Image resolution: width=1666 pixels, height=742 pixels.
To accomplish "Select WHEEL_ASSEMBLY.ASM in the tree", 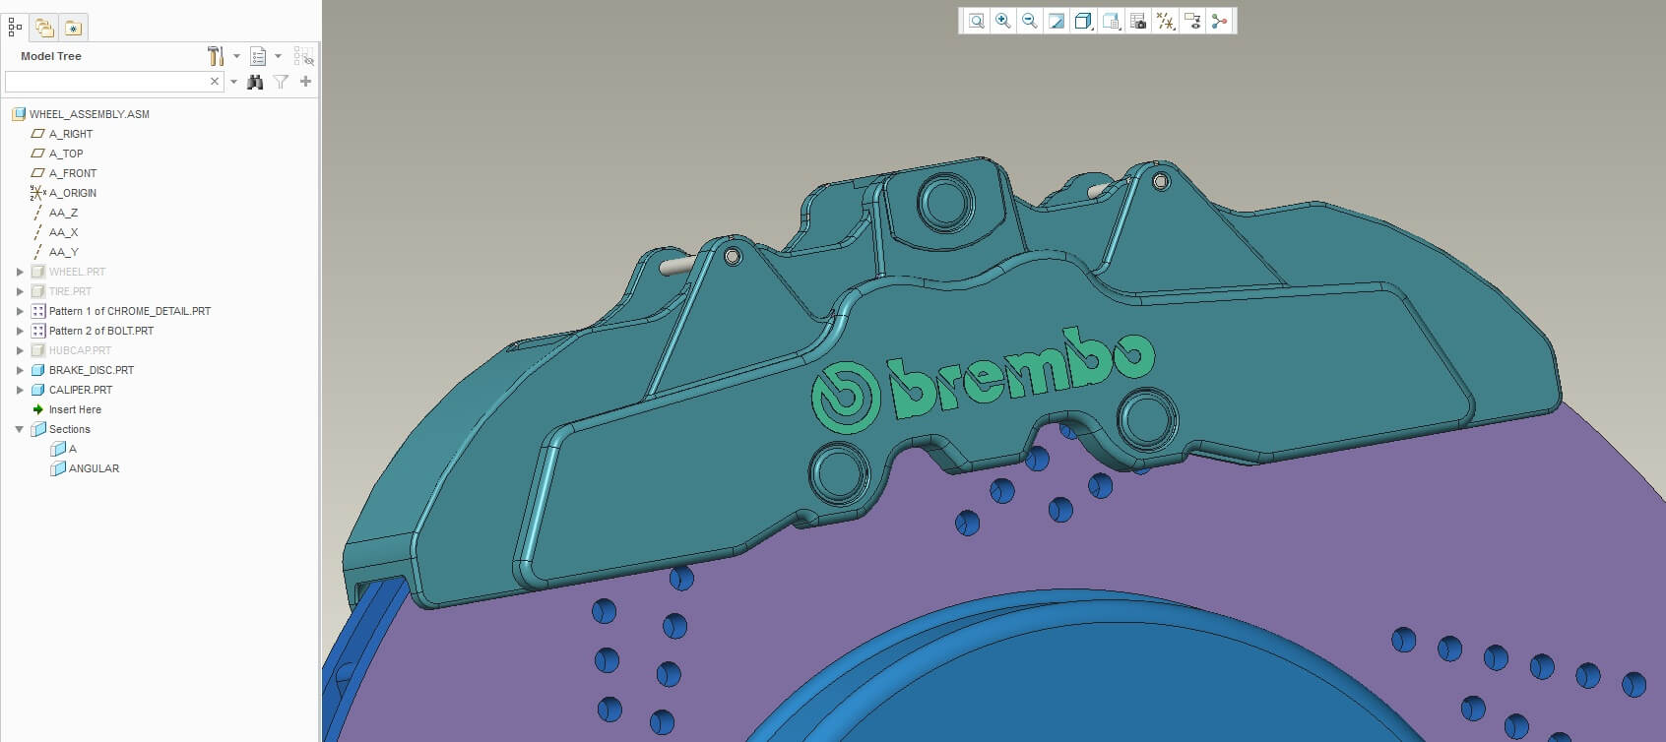I will (90, 114).
